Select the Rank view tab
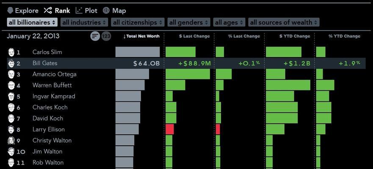This screenshot has height=169, width=373. [x=57, y=11]
